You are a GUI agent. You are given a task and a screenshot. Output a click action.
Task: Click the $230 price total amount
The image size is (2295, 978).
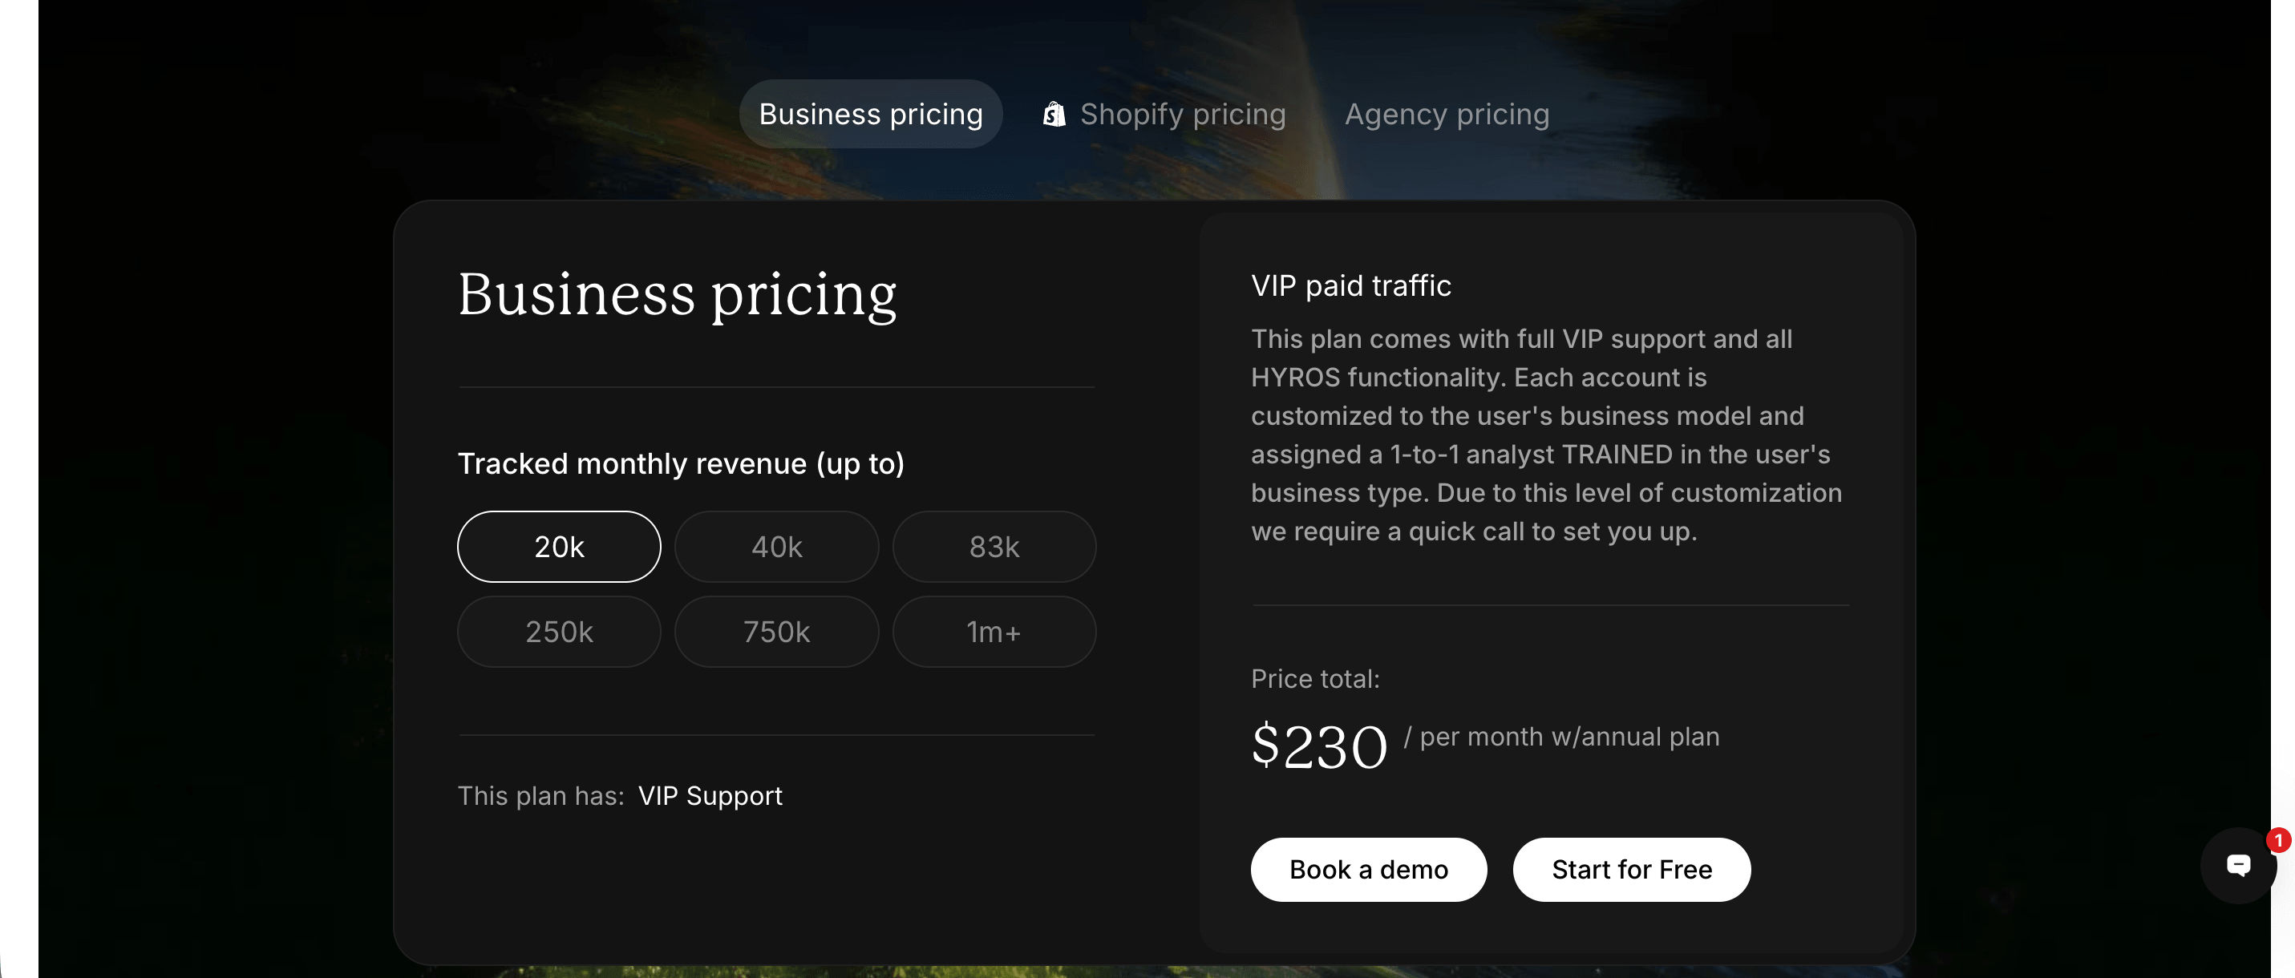tap(1319, 746)
